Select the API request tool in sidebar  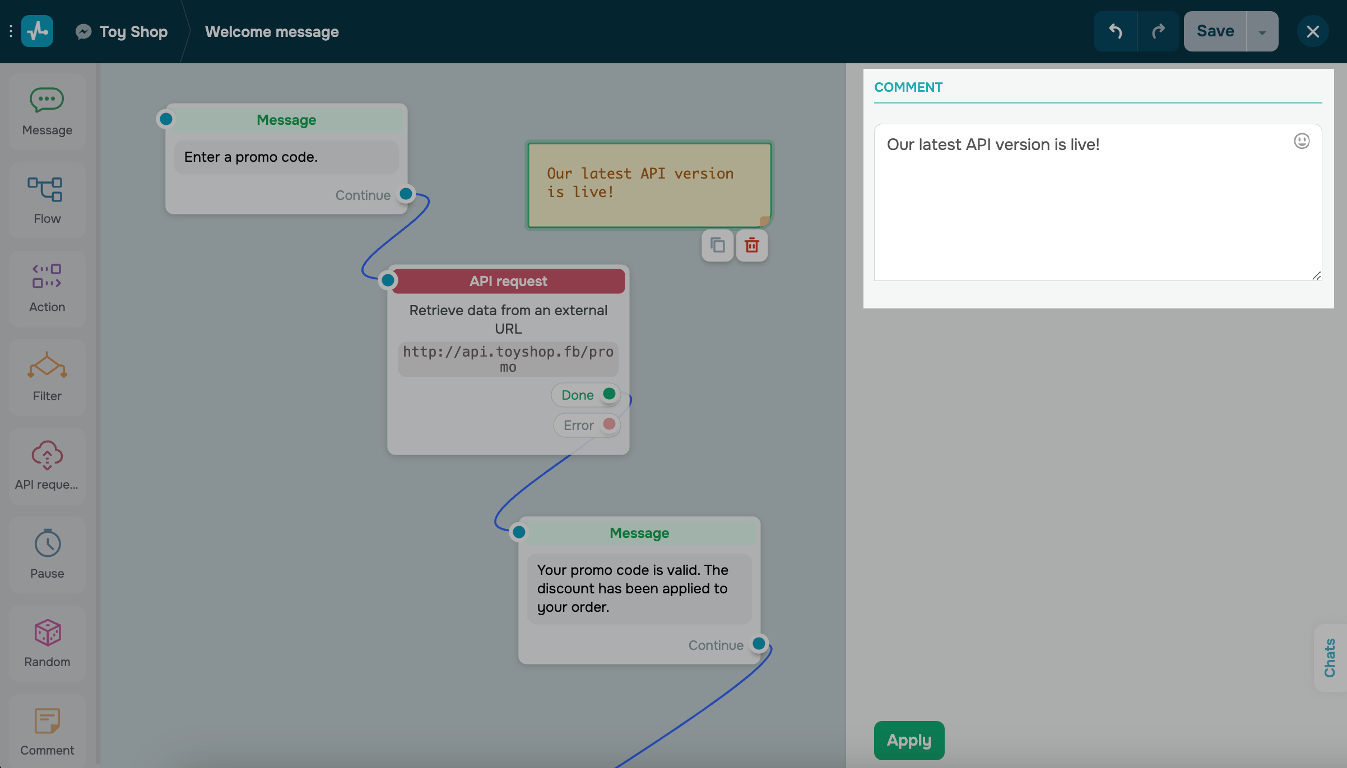point(47,465)
